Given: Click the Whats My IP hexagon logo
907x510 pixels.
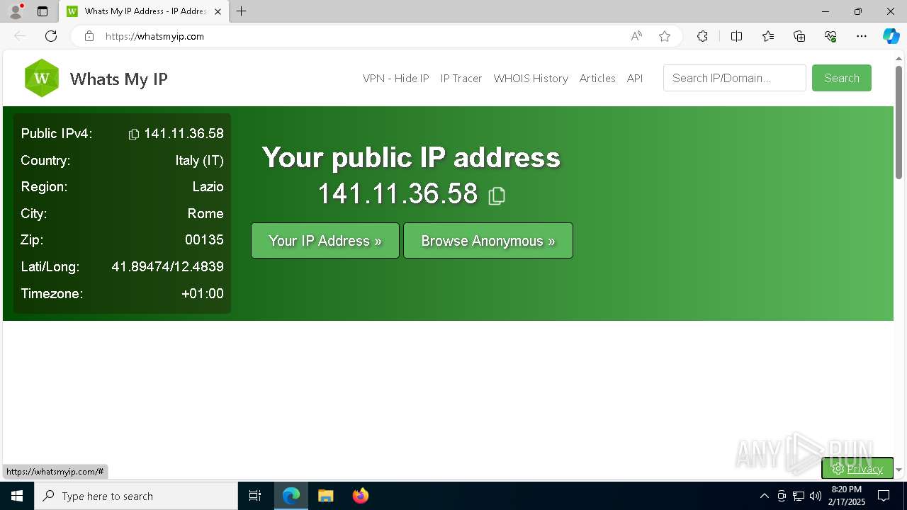Looking at the screenshot, I should pyautogui.click(x=42, y=78).
